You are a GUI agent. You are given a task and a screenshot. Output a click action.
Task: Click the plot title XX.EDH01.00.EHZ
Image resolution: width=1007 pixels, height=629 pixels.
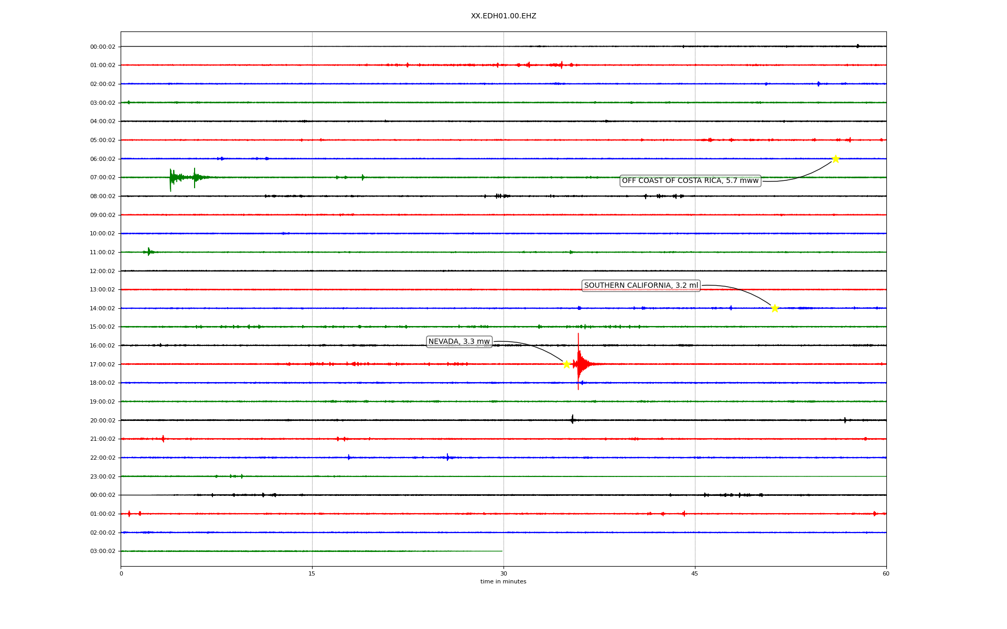[x=504, y=16]
